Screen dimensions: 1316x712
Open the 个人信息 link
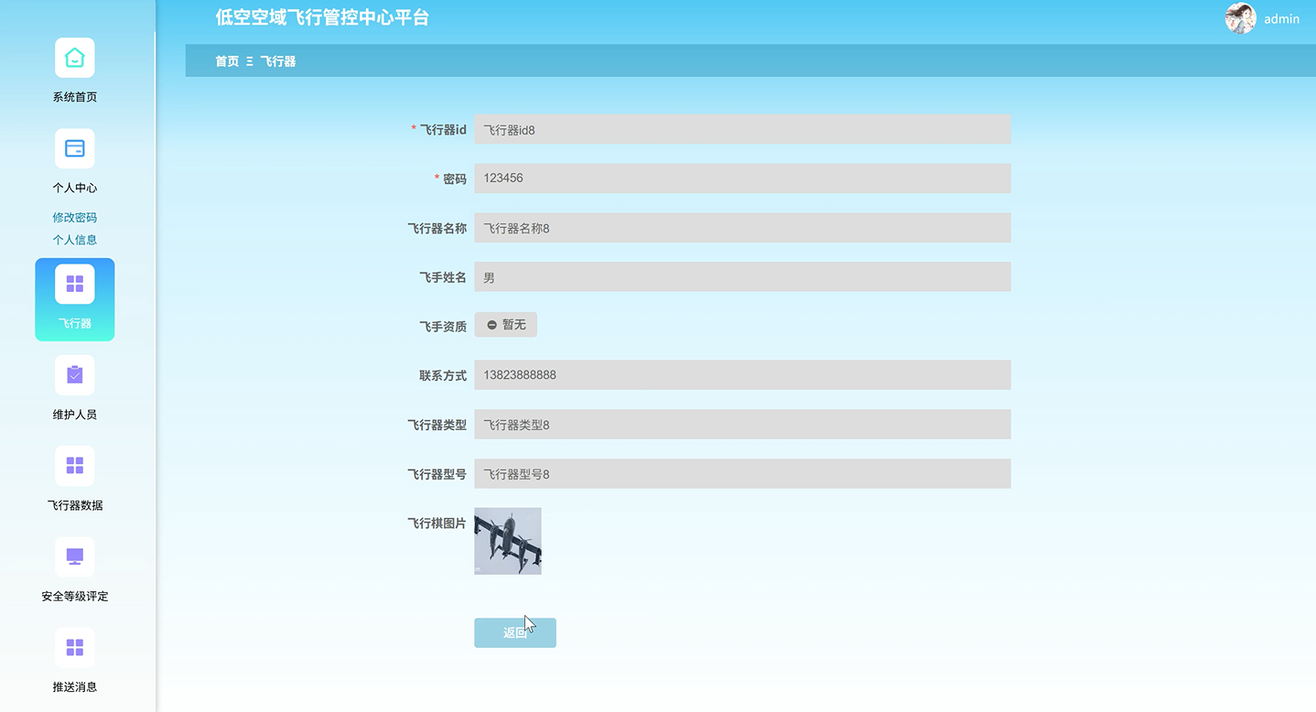click(x=74, y=239)
